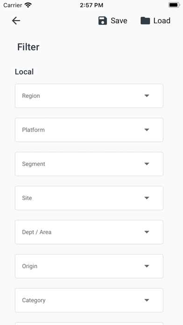Click the Site dropdown caret
The width and height of the screenshot is (183, 325).
coord(147,198)
